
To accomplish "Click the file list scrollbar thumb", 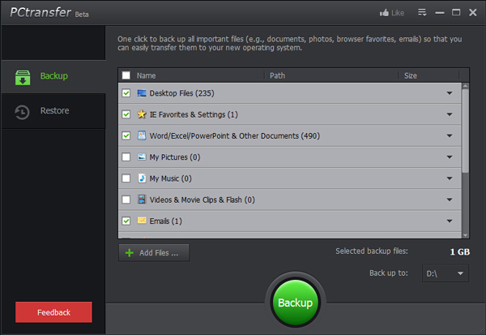I will 465,131.
